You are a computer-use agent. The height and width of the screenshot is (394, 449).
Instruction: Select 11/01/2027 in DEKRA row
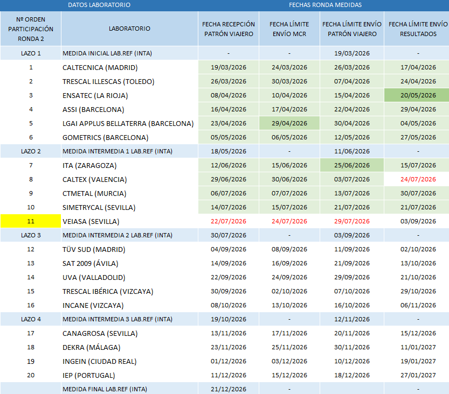pos(418,347)
